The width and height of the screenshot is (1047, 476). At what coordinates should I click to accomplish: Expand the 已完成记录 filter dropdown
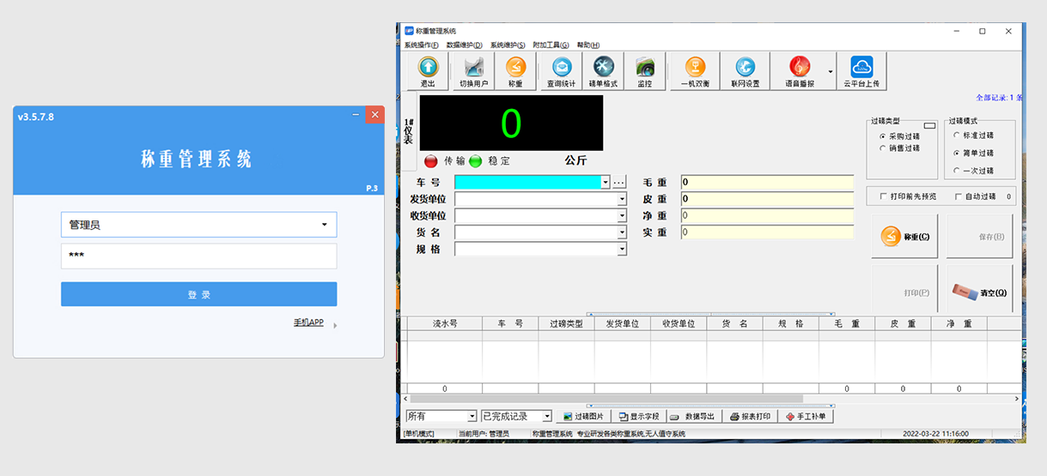click(546, 417)
